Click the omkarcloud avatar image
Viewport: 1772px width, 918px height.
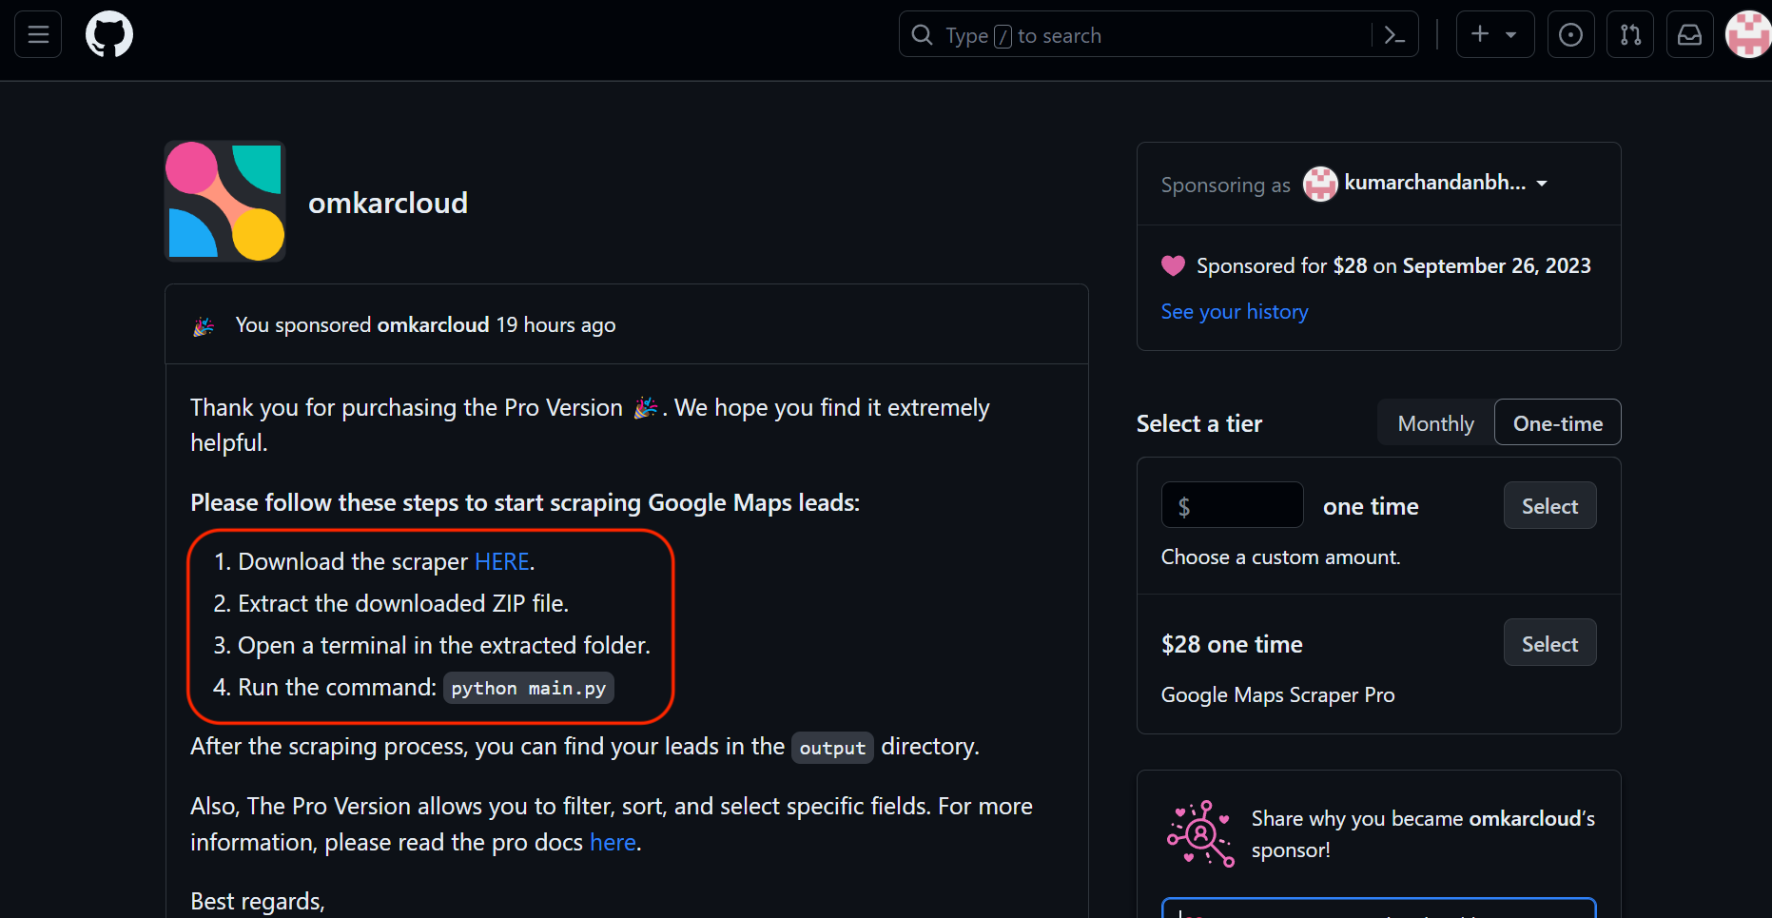[x=225, y=201]
